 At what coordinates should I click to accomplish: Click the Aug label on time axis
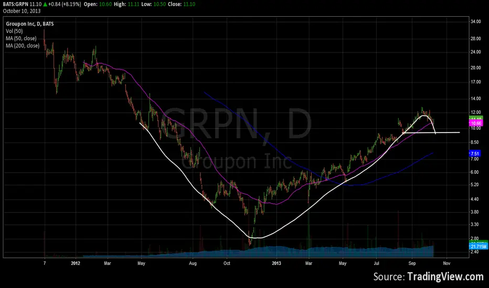[x=193, y=263]
